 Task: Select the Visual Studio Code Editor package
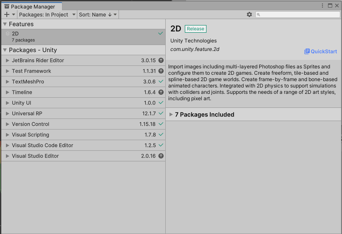coord(83,145)
